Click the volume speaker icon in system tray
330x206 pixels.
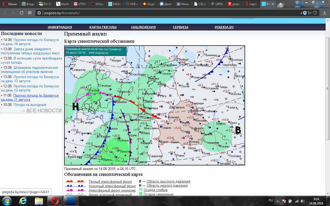point(302,201)
